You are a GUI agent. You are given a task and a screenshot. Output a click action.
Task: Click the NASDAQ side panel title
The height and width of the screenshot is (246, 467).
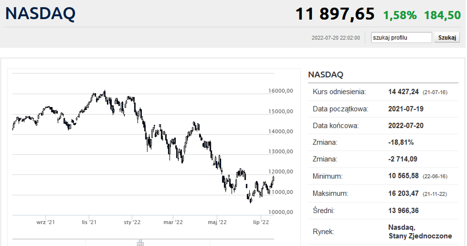326,74
